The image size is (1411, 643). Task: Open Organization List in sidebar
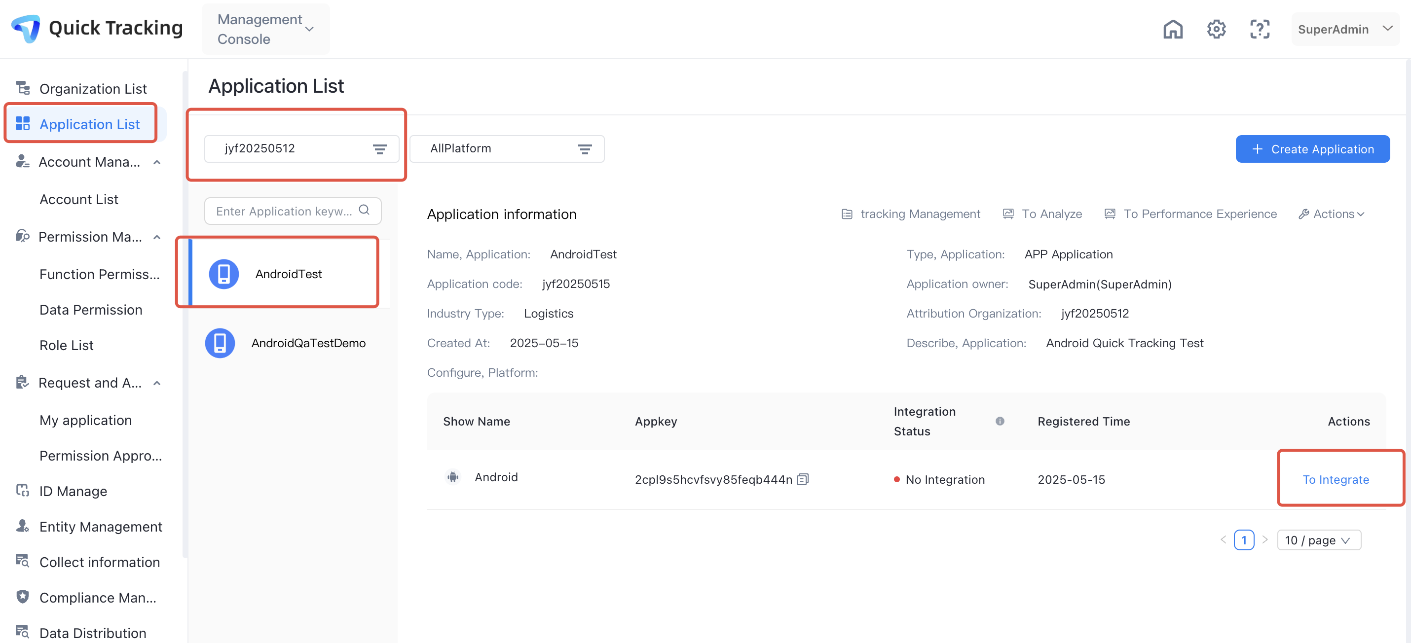coord(93,89)
